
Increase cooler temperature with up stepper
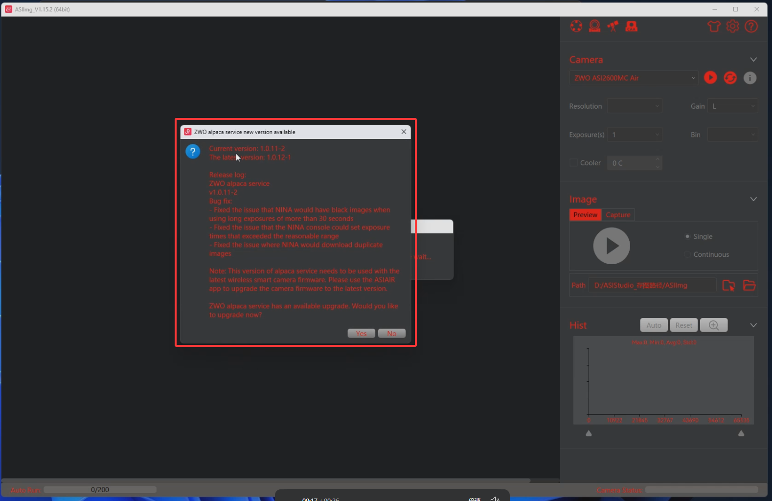pos(658,159)
